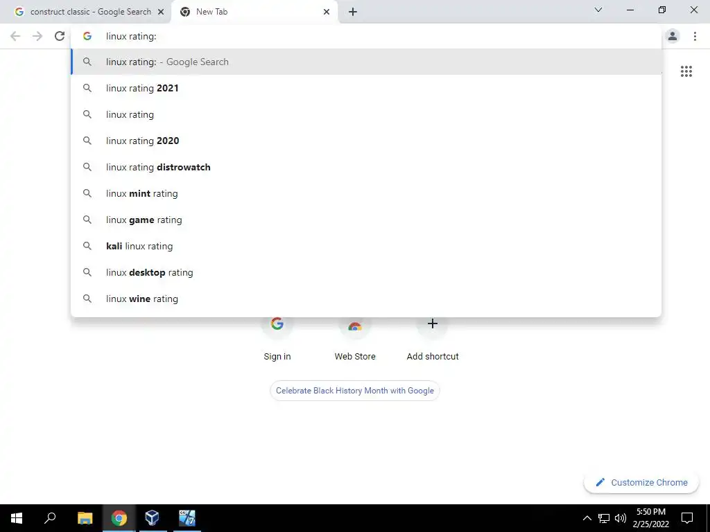Choose the 'linux wine rating' suggestion
This screenshot has height=532, width=710.
tap(366, 299)
